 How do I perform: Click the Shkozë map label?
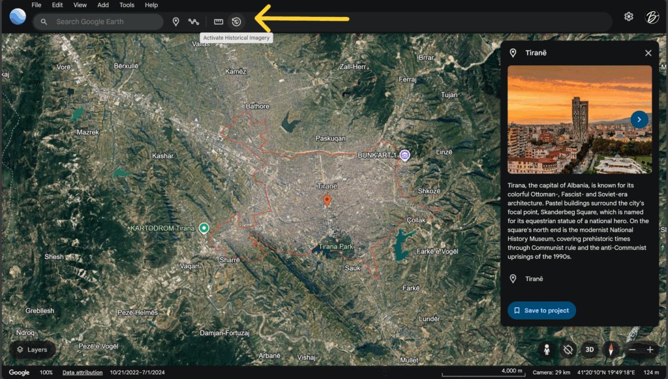click(x=429, y=191)
